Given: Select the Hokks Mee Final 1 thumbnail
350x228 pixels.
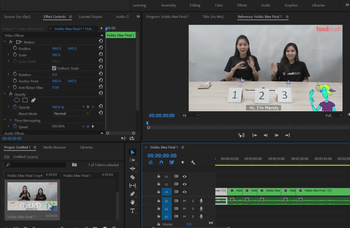Looking at the screenshot, I should [x=33, y=197].
